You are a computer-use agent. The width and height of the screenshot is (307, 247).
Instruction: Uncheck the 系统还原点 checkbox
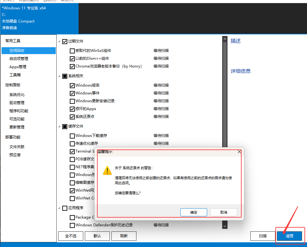72,117
